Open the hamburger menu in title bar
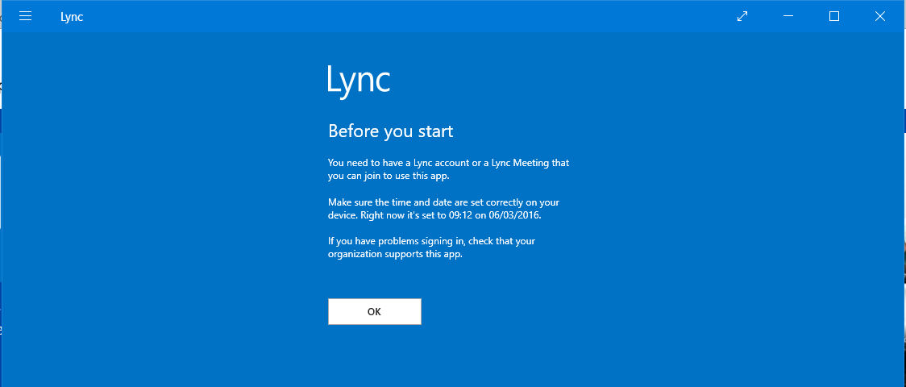The height and width of the screenshot is (387, 906). [x=25, y=16]
